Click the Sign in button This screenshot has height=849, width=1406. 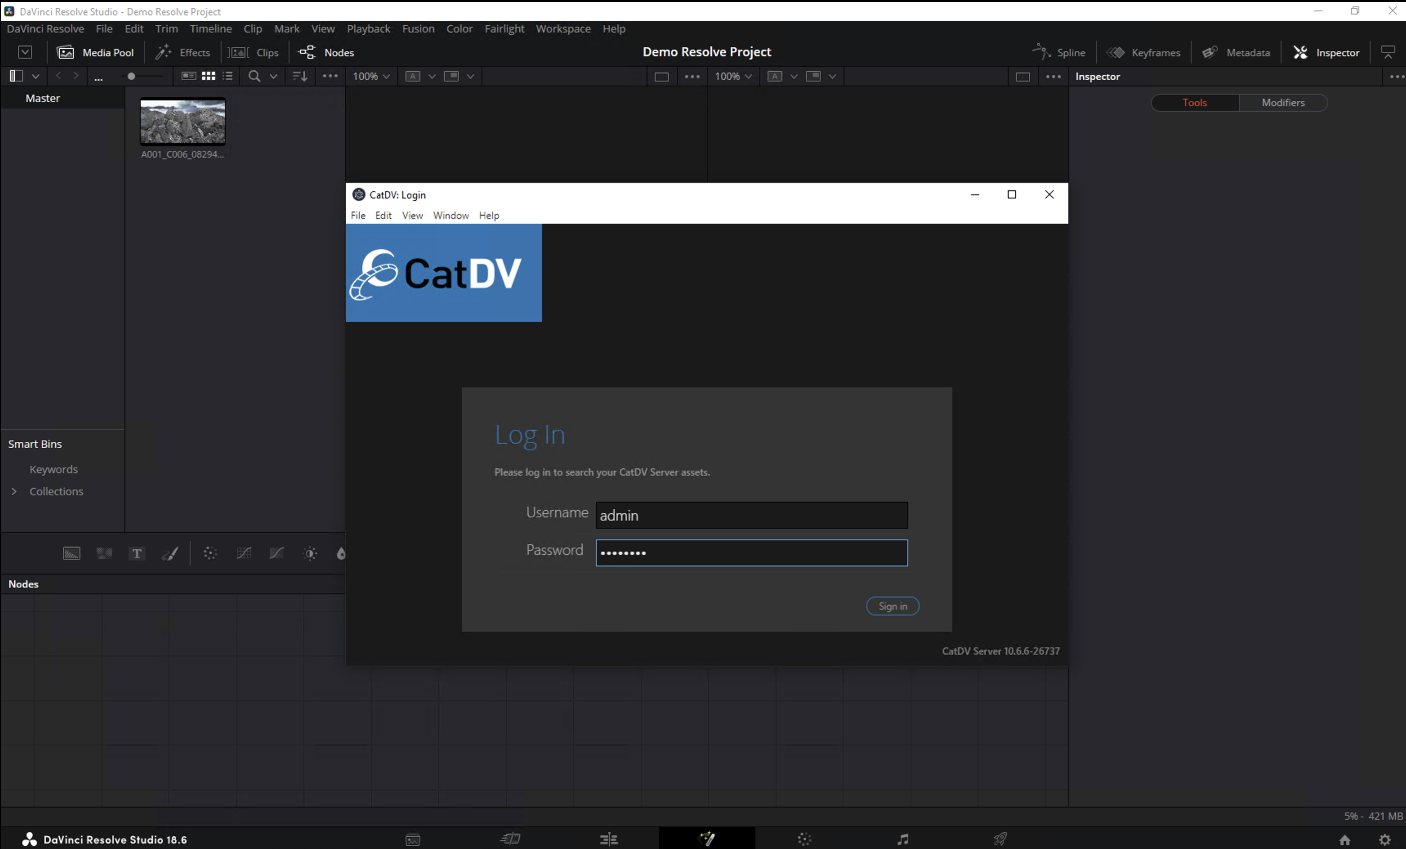[x=892, y=606]
